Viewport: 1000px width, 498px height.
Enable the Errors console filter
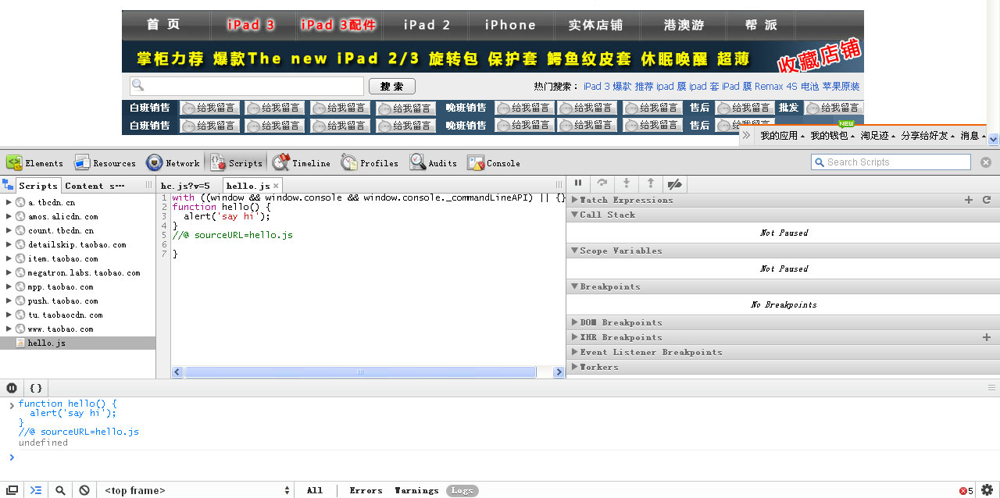366,490
